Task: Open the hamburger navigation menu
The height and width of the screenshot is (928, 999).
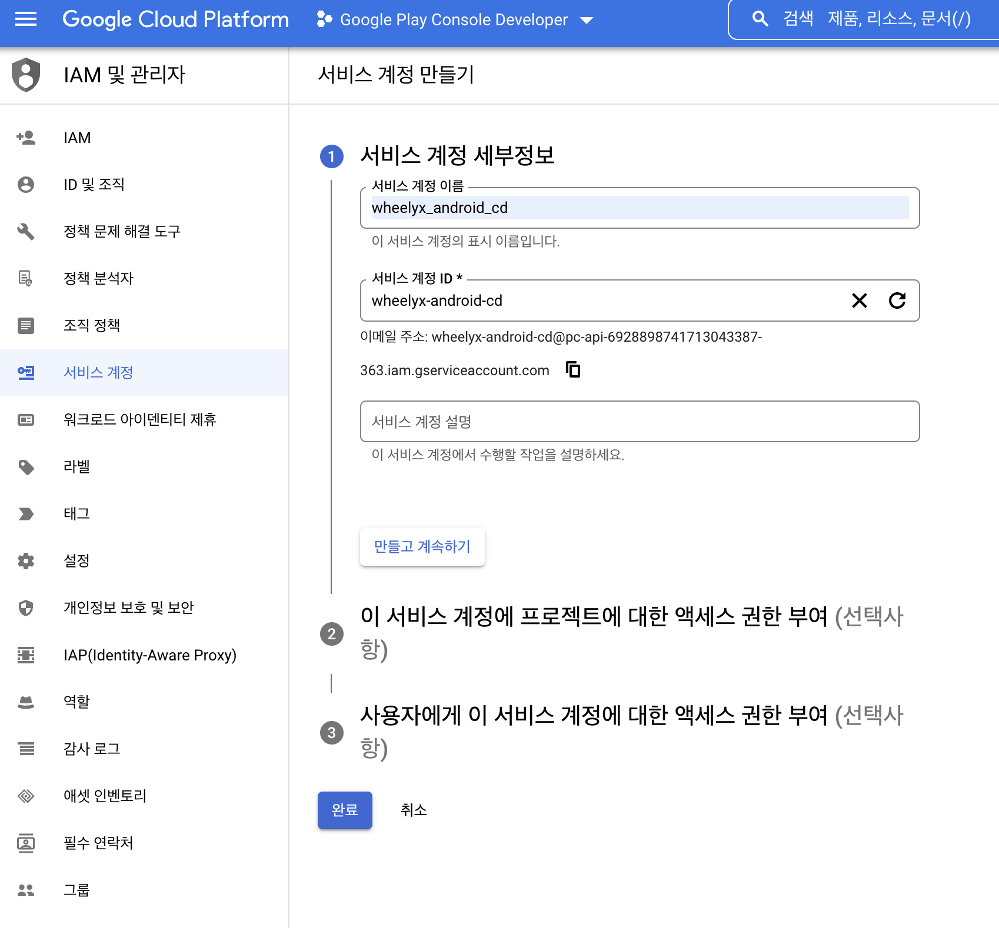Action: [x=25, y=19]
